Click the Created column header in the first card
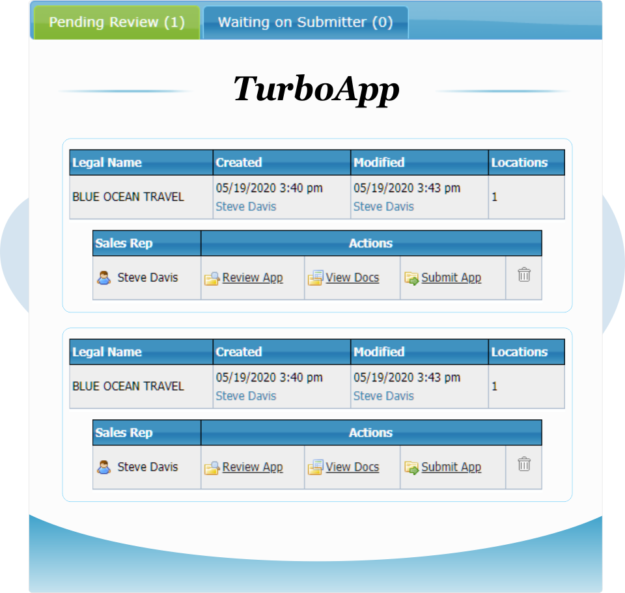Image resolution: width=625 pixels, height=593 pixels. click(x=282, y=163)
